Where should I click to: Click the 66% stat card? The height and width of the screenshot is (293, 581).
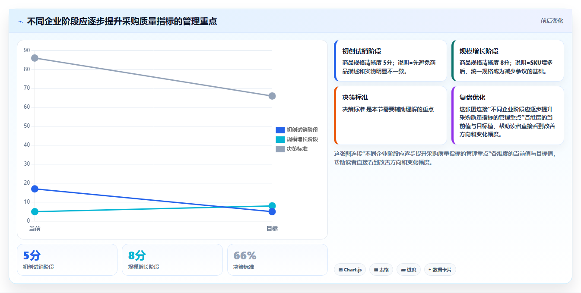[x=277, y=260]
